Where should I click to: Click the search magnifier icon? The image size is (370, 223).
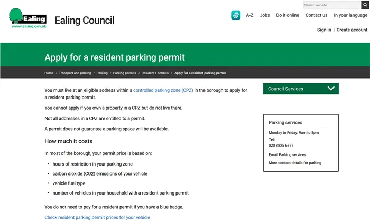pos(365,5)
